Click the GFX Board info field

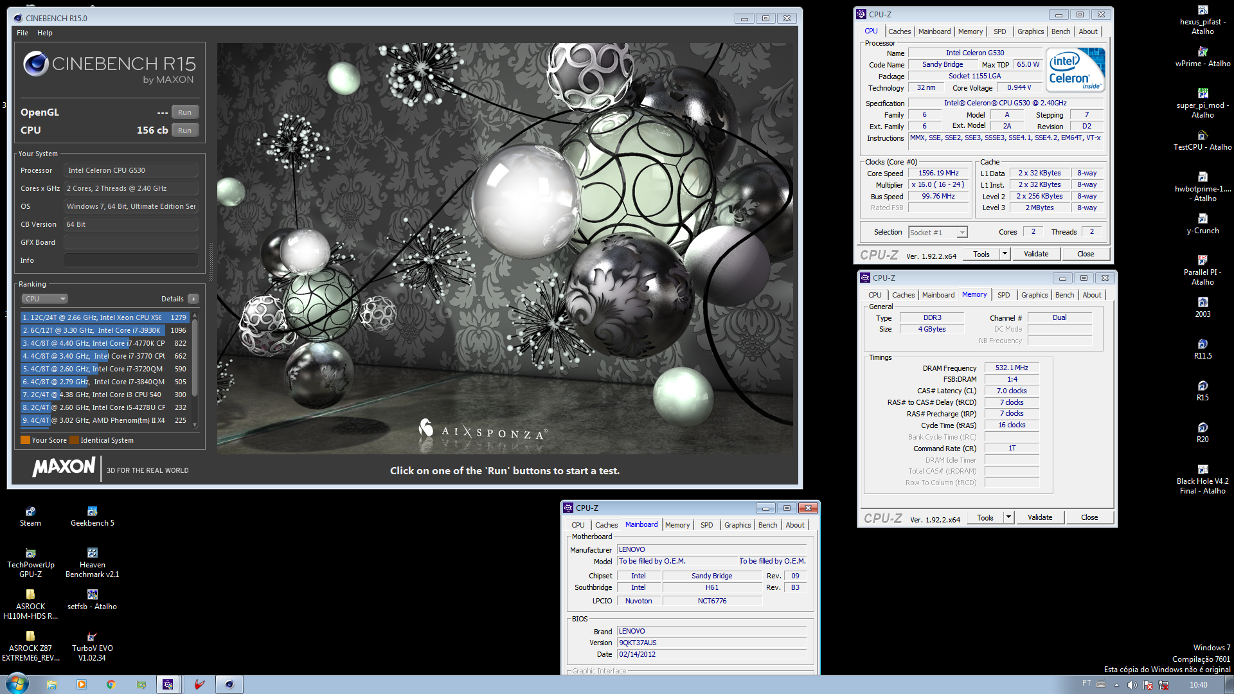[131, 242]
